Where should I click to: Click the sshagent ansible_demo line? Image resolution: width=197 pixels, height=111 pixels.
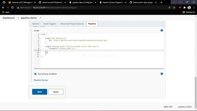pyautogui.click(x=62, y=48)
